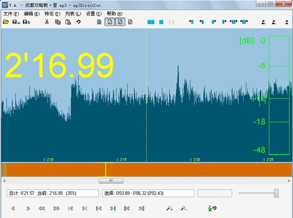Image resolution: width=293 pixels, height=218 pixels.
Task: Copy selection using the two-pages icon
Action: [x=58, y=22]
